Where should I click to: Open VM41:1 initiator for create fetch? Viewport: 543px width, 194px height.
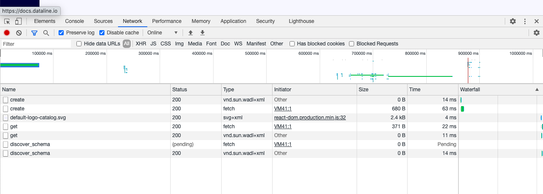(283, 109)
